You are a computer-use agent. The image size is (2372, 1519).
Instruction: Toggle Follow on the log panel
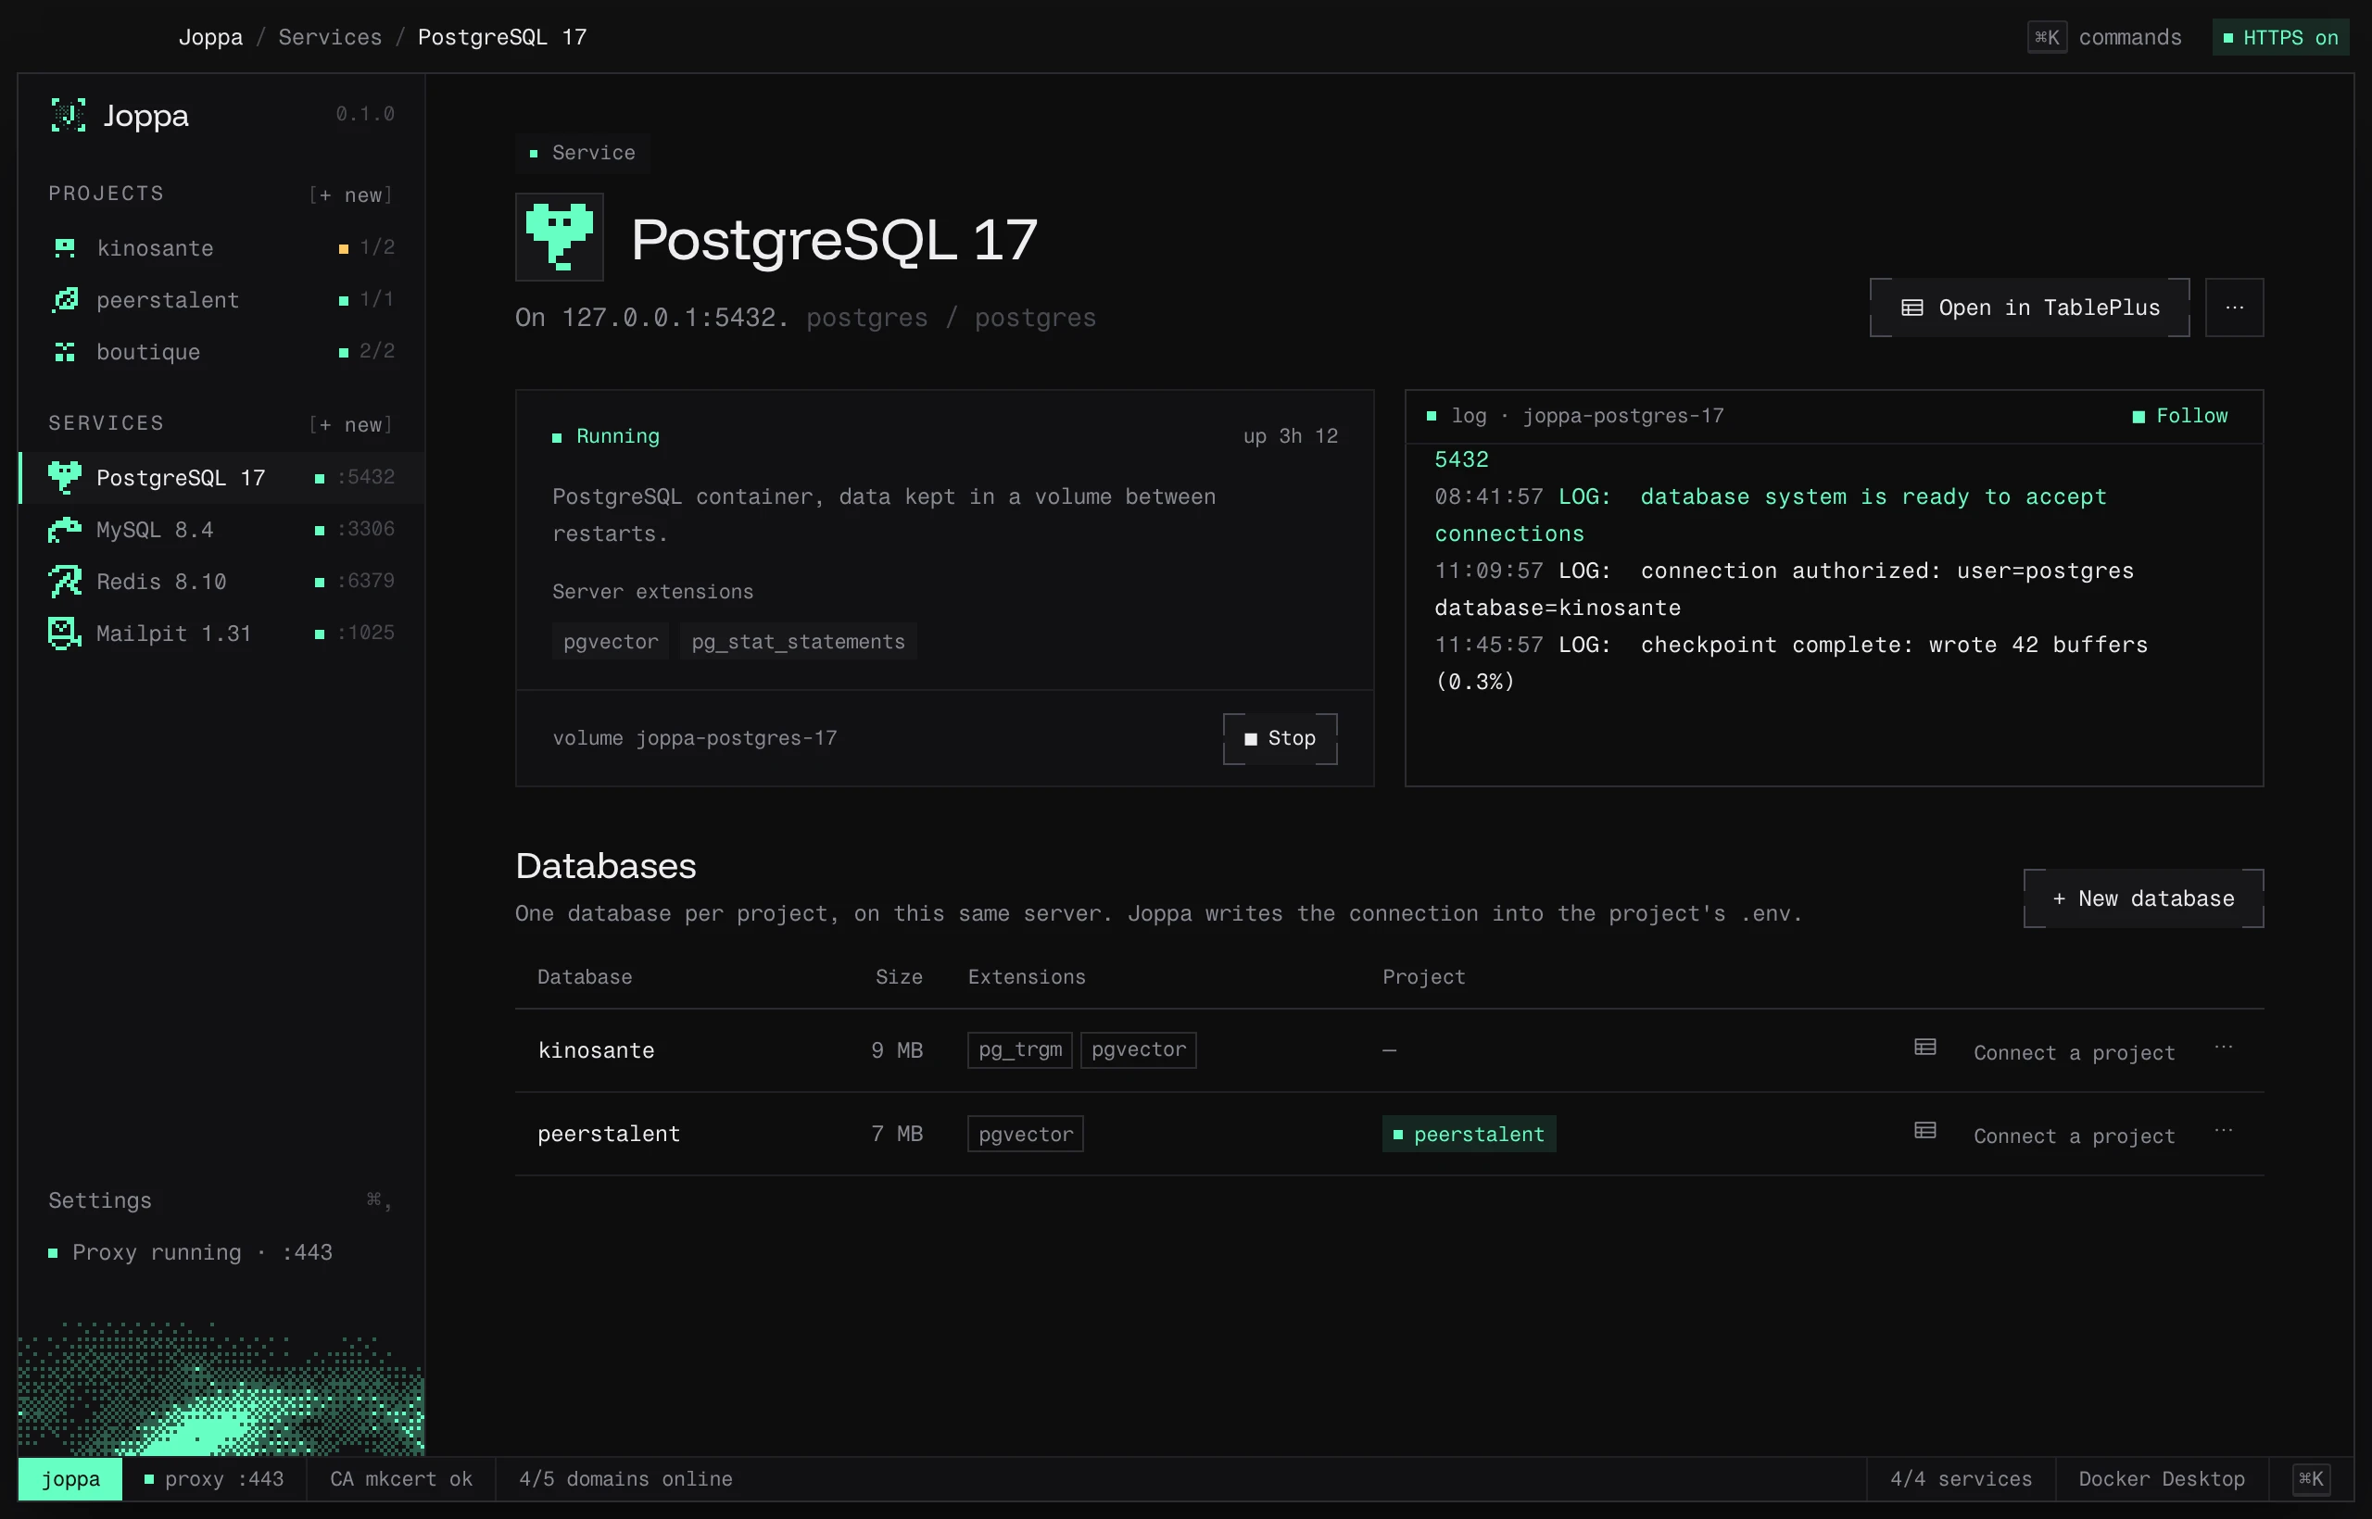click(x=2180, y=416)
